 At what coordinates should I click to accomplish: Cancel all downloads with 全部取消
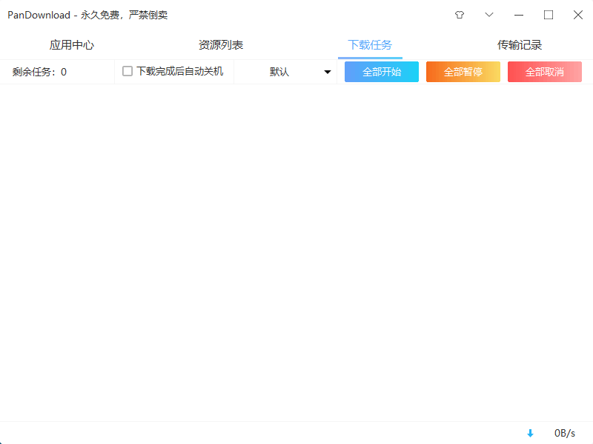coord(544,72)
